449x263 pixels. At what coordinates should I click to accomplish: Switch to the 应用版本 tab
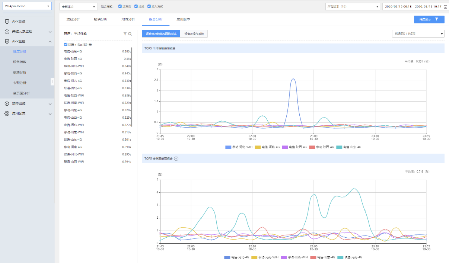click(x=183, y=19)
